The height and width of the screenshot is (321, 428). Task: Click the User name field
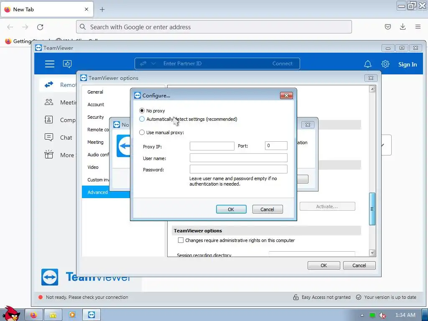238,158
